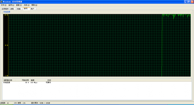
Task: Open the 关机(U) menu
Action: [x=27, y=5]
